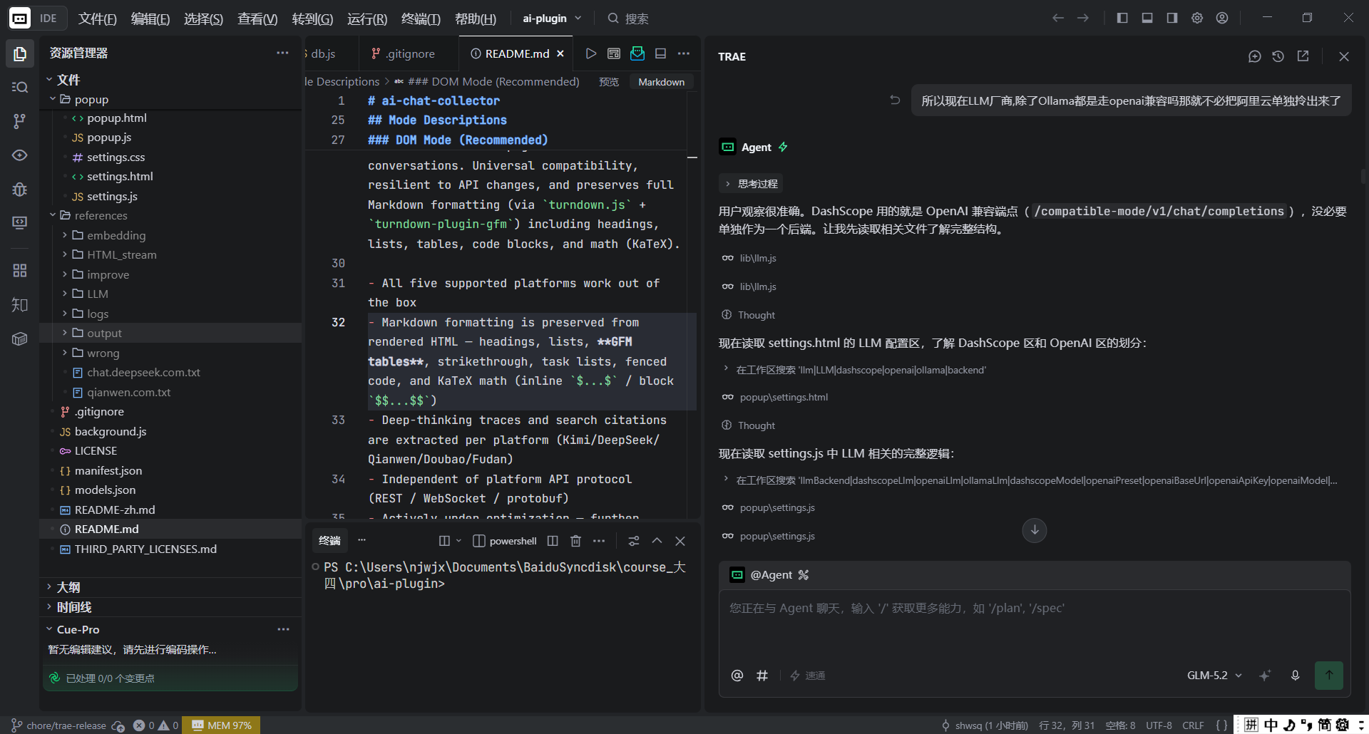The width and height of the screenshot is (1369, 734).
Task: Close the README.md tab
Action: 560,53
